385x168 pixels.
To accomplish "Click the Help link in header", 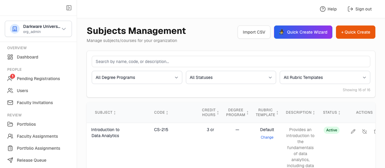I will [x=328, y=9].
